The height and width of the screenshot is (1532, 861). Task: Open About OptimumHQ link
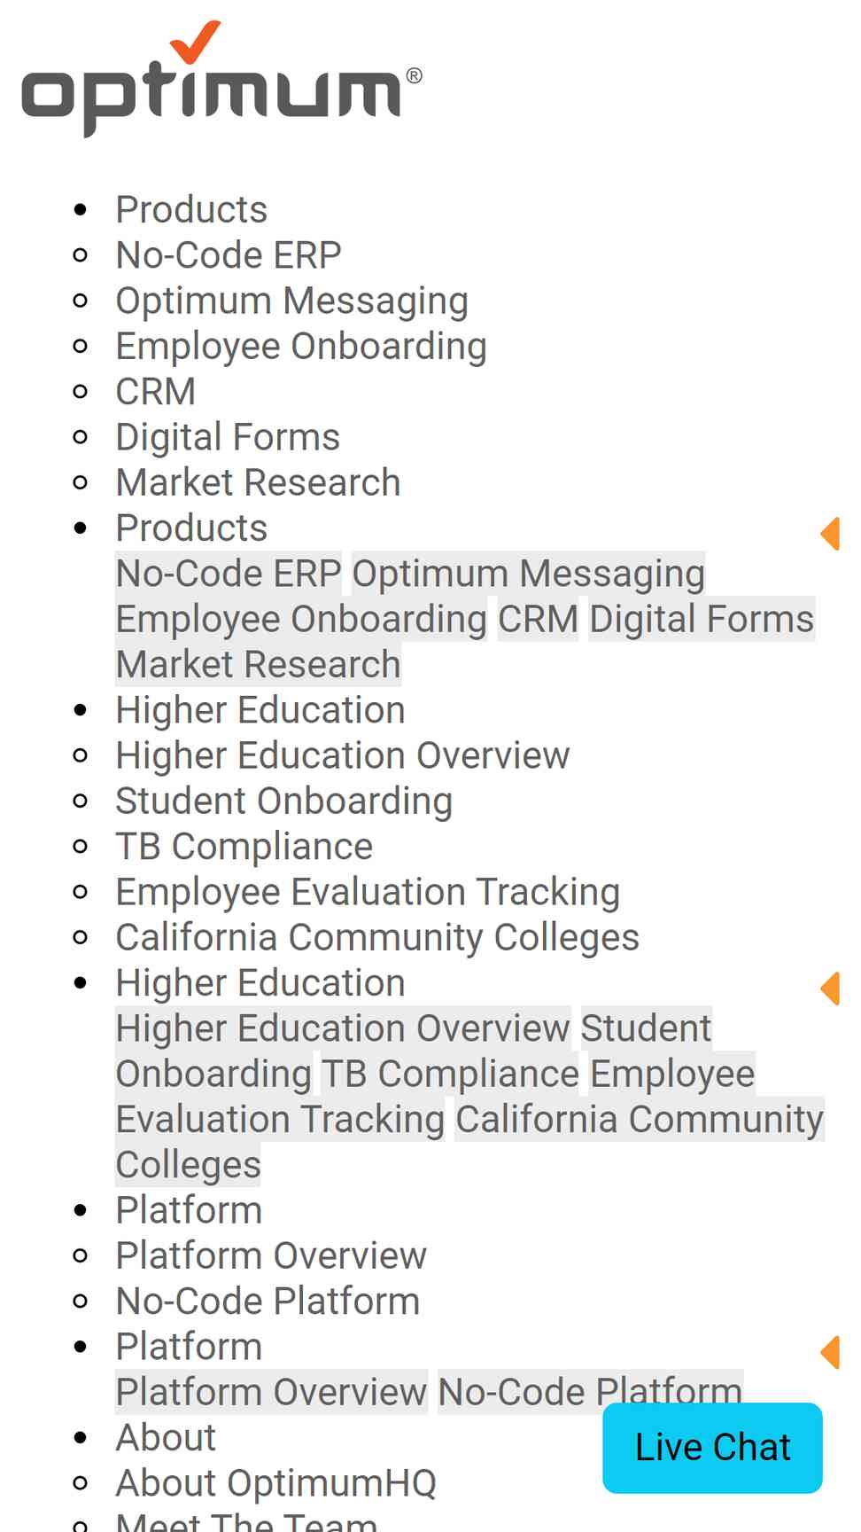[276, 1483]
